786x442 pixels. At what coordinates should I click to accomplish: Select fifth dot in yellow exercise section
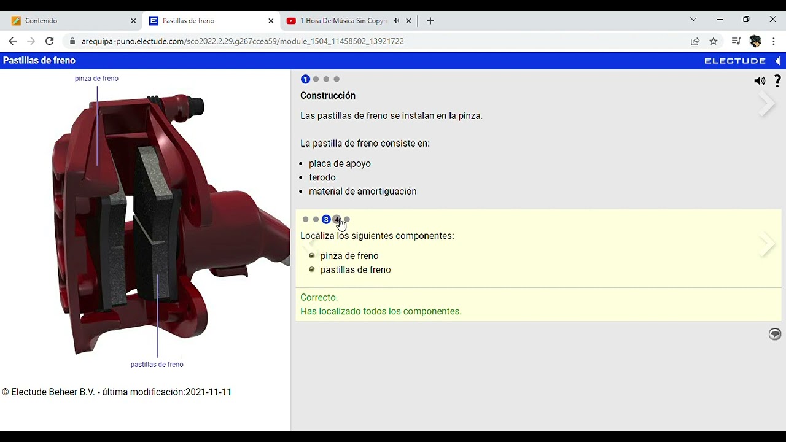(347, 219)
